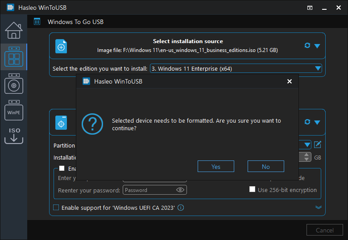The width and height of the screenshot is (348, 240).
Task: Expand advanced options double-chevron
Action: [318, 207]
